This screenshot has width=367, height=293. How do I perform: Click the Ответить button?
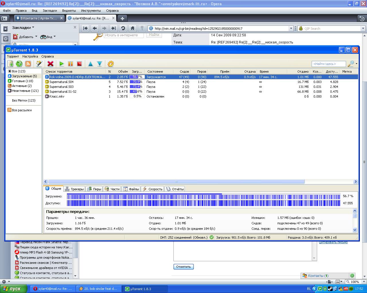(183, 267)
